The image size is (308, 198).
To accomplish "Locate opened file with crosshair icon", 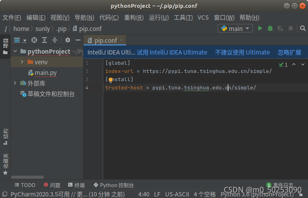I will tap(34, 40).
